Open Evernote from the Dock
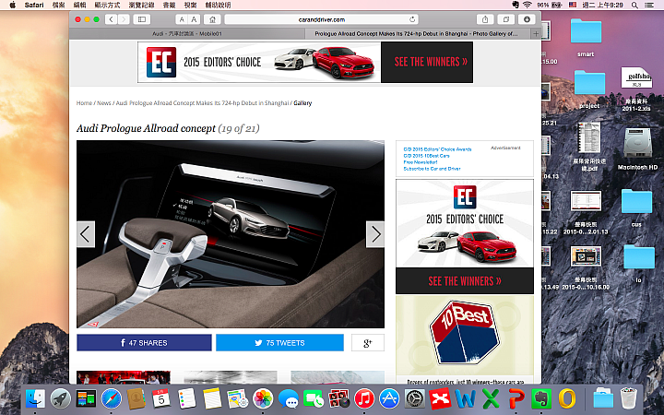 coord(541,398)
